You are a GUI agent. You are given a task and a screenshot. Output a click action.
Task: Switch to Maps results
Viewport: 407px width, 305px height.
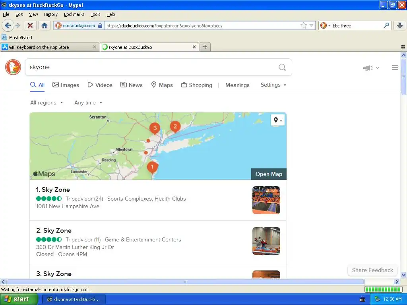tap(162, 85)
